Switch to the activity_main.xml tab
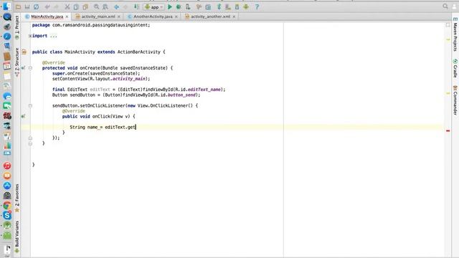Image resolution: width=459 pixels, height=258 pixels. (x=98, y=16)
